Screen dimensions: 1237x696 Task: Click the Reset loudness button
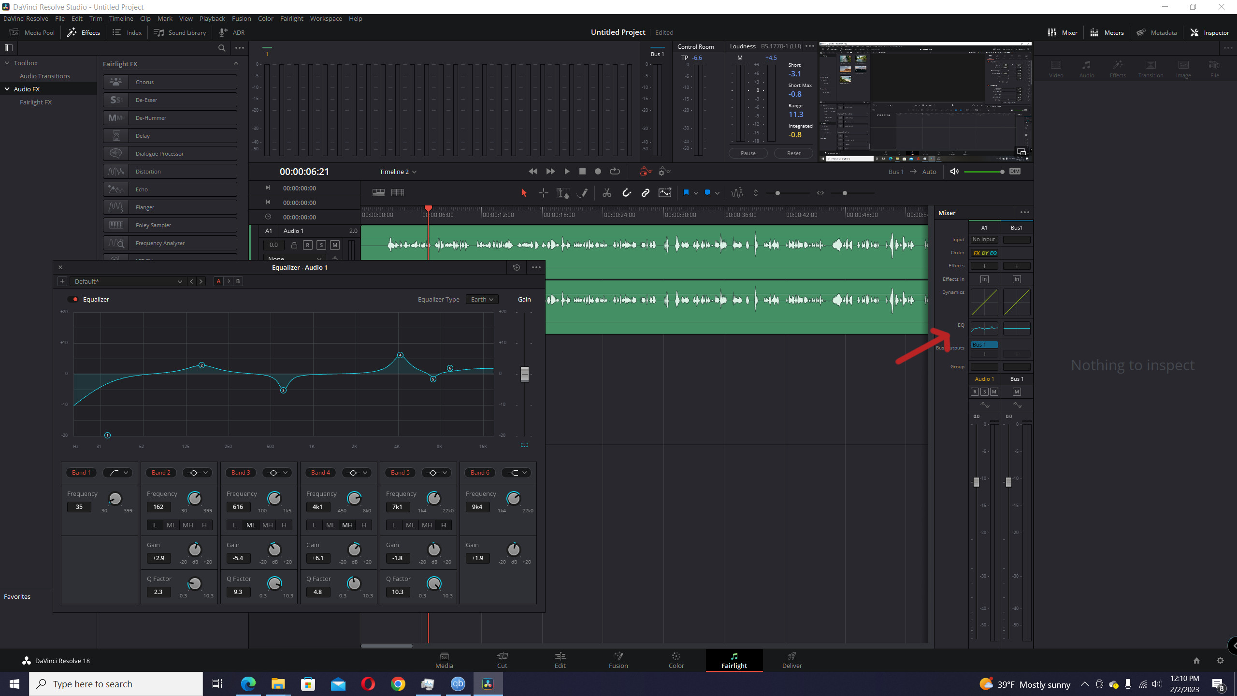pos(793,153)
